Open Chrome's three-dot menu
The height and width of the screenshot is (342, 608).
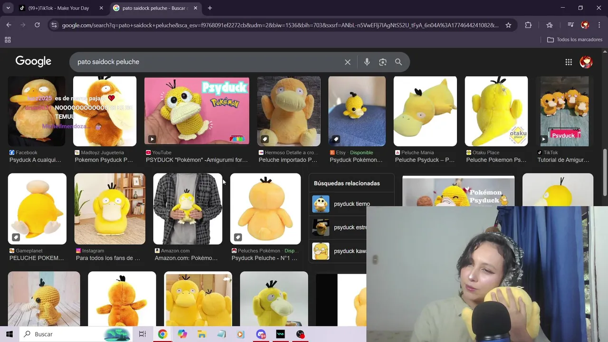pyautogui.click(x=599, y=25)
